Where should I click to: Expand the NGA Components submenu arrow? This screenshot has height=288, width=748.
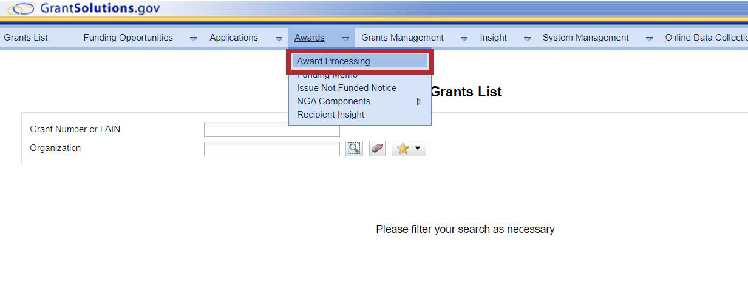tap(419, 102)
